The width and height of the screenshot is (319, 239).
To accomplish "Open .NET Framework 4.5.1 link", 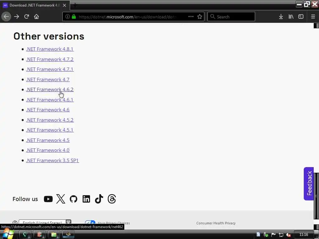I will [50, 130].
